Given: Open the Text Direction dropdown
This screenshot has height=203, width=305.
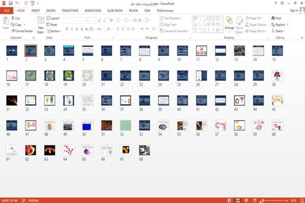Looking at the screenshot, I should pos(171,18).
